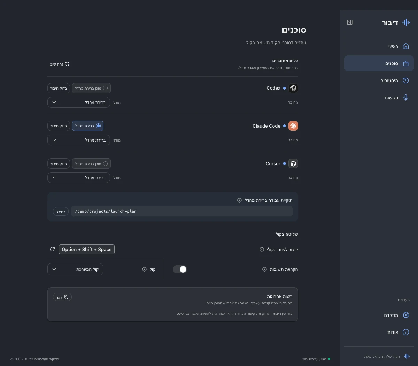This screenshot has width=418, height=366.
Task: Toggle the הקראת תשובות switch
Action: click(x=180, y=269)
